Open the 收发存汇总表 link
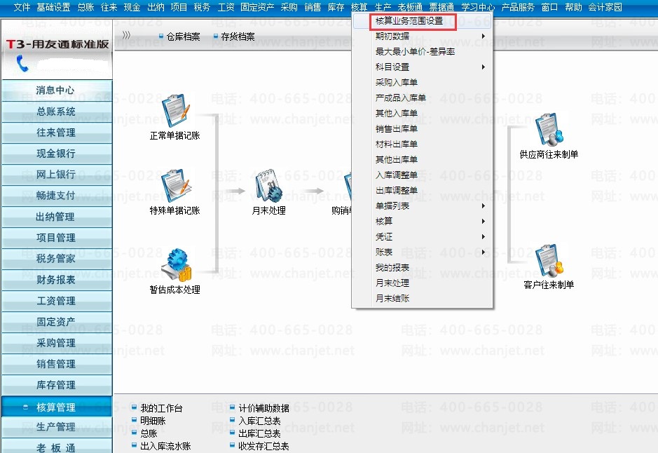658x453 pixels. [x=263, y=446]
